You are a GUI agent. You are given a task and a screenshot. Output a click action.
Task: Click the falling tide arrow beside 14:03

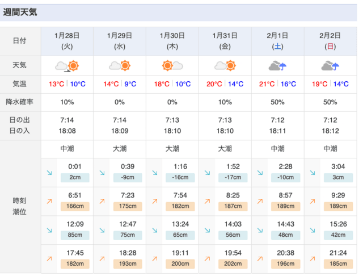click(x=208, y=231)
